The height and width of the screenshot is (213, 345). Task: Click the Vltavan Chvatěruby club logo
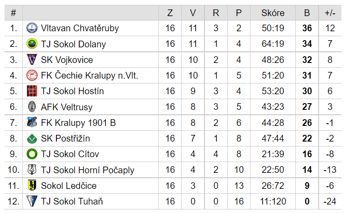32,28
